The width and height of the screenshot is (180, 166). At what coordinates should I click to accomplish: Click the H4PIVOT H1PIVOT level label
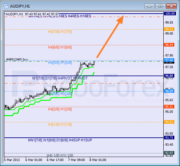[73, 78]
